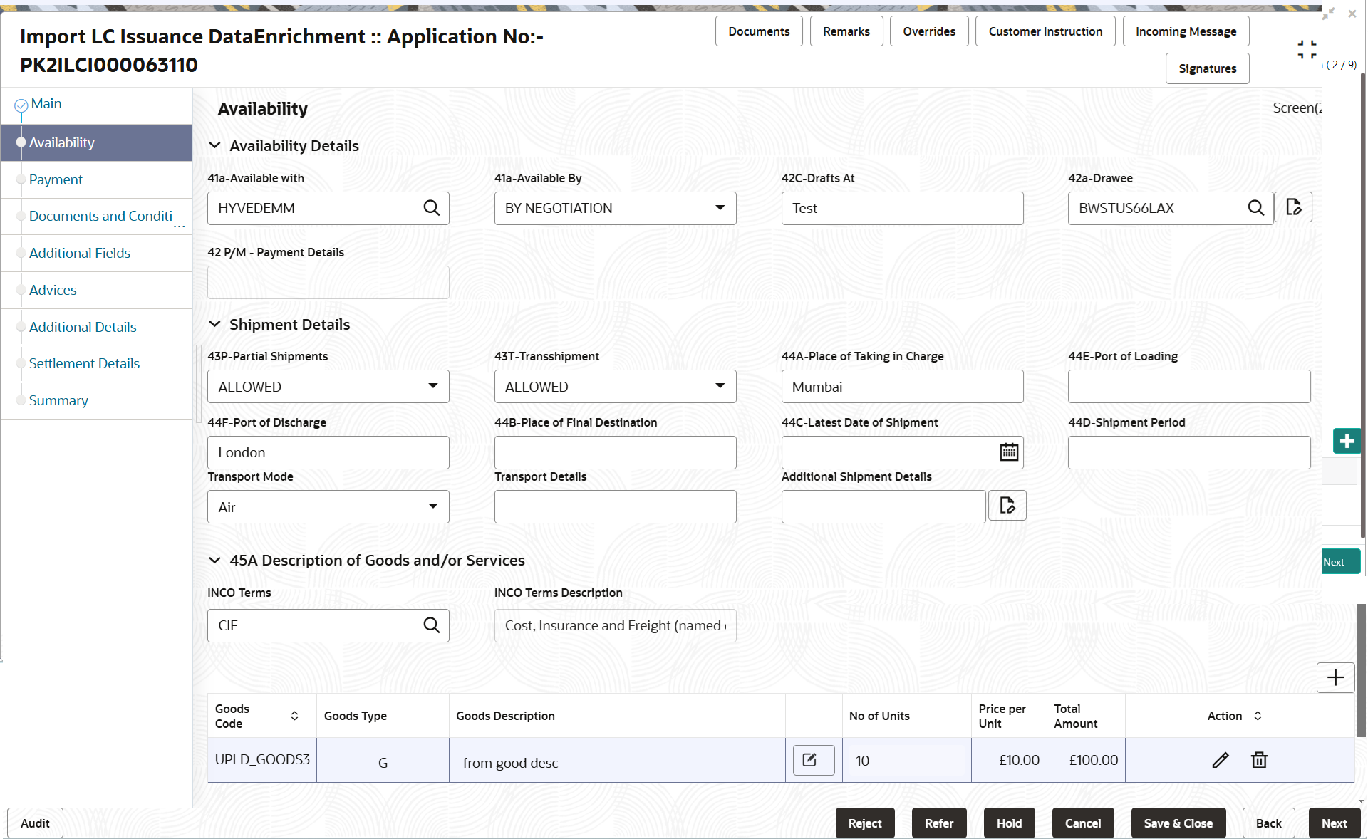
Task: Click search icon in 42a-Drawee field
Action: click(1255, 208)
